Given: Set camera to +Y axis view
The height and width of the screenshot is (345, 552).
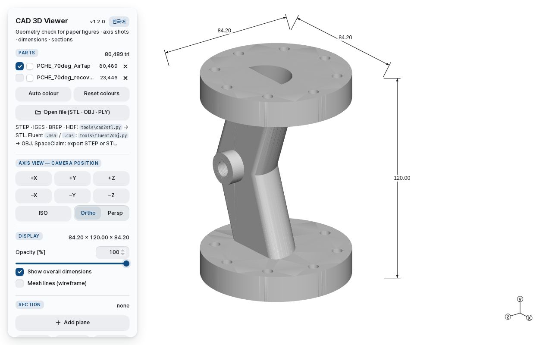Looking at the screenshot, I should [72, 178].
